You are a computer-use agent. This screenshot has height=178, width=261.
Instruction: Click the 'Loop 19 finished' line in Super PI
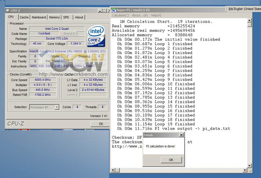156,124
